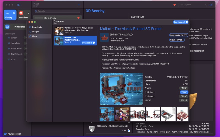Click Private FALSE value

click(184, 88)
